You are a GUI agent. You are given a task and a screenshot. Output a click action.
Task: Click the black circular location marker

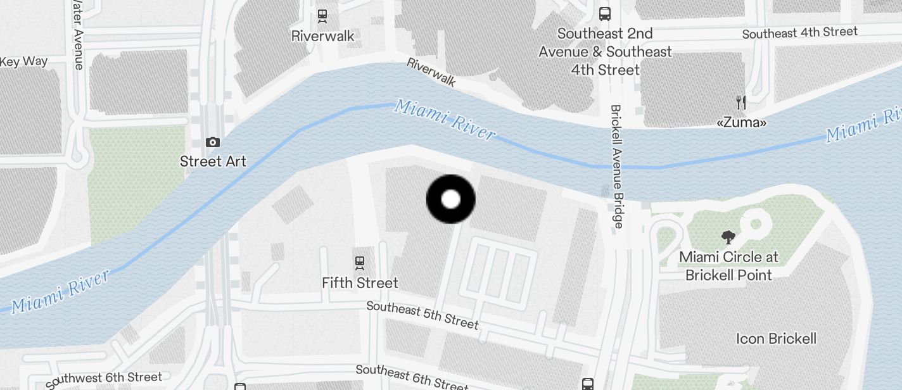(450, 199)
